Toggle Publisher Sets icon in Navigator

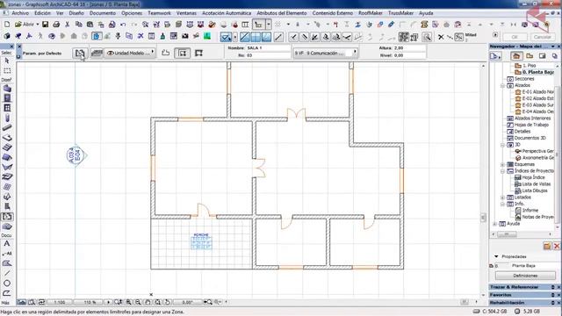[x=554, y=56]
